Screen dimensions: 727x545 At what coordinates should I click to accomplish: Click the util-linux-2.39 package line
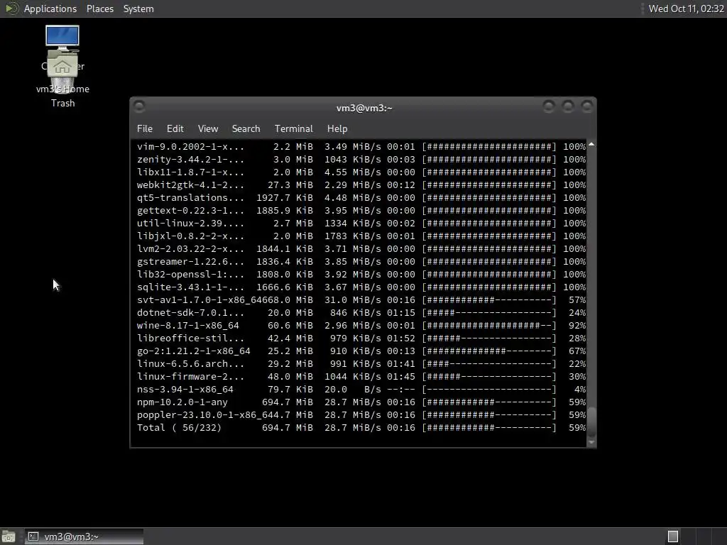[361, 223]
